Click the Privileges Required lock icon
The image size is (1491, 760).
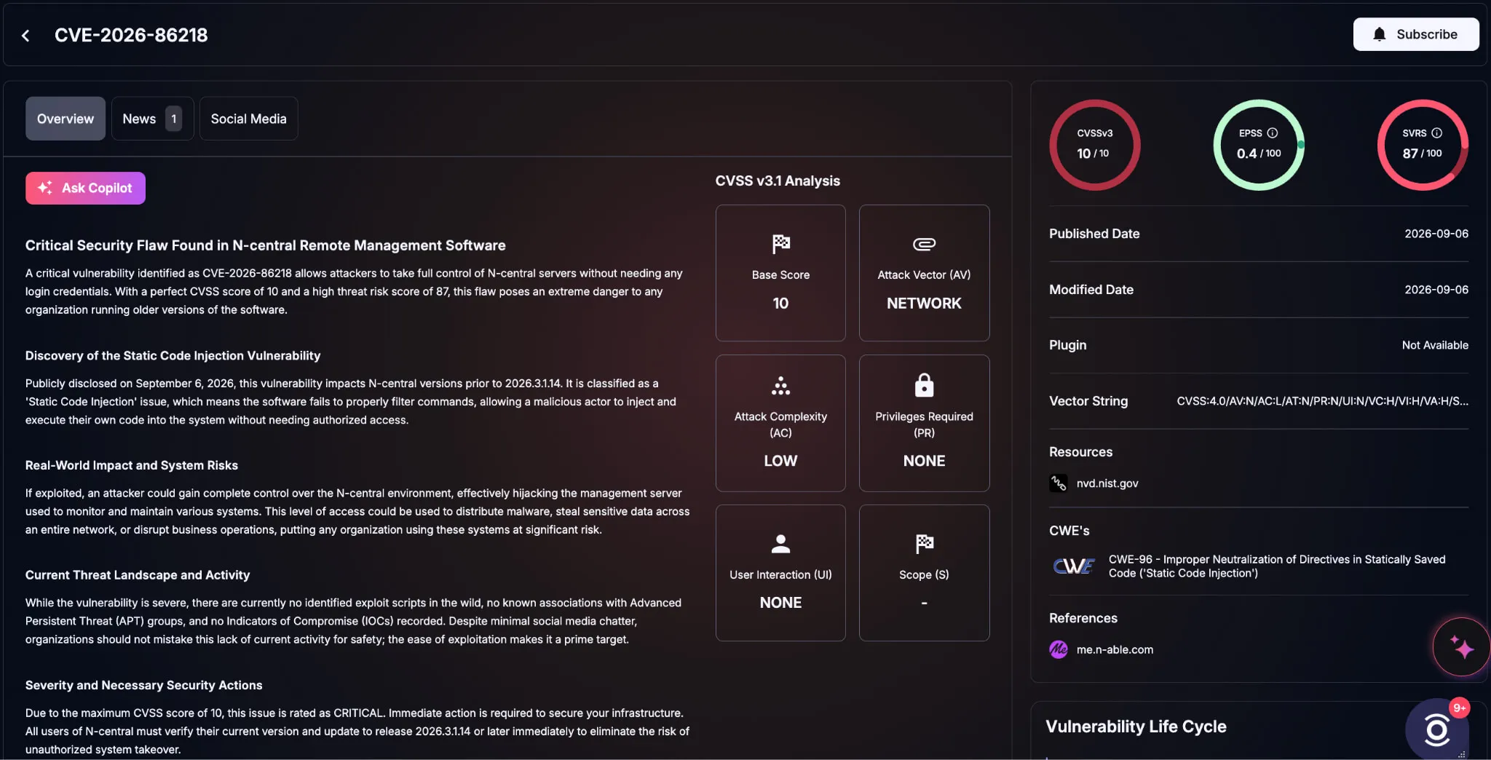924,384
